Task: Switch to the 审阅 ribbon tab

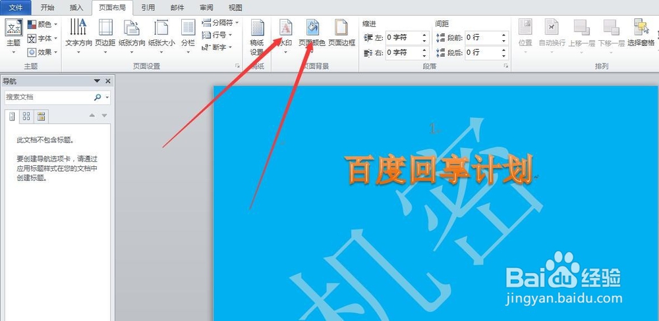Action: click(x=206, y=7)
